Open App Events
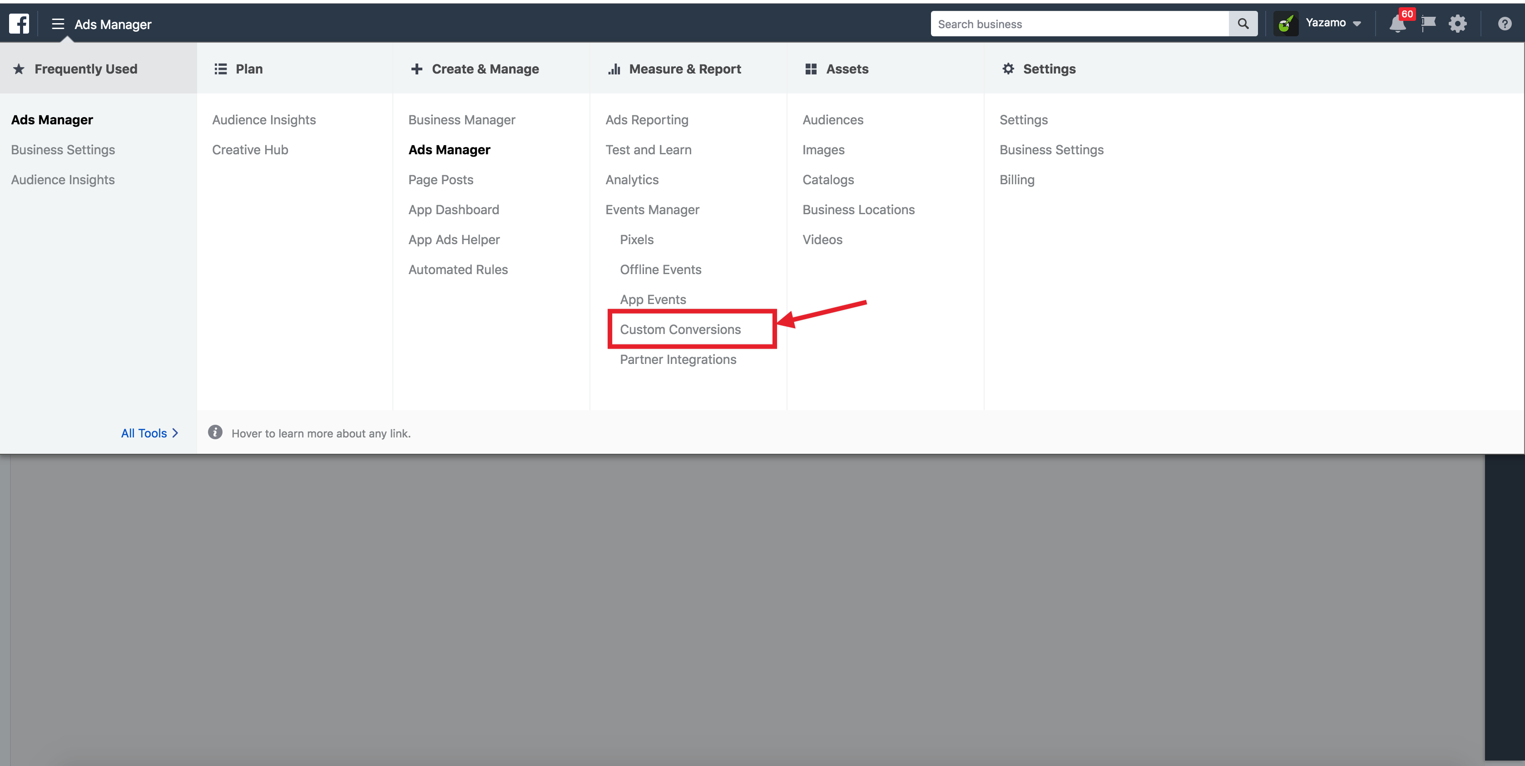 click(653, 300)
